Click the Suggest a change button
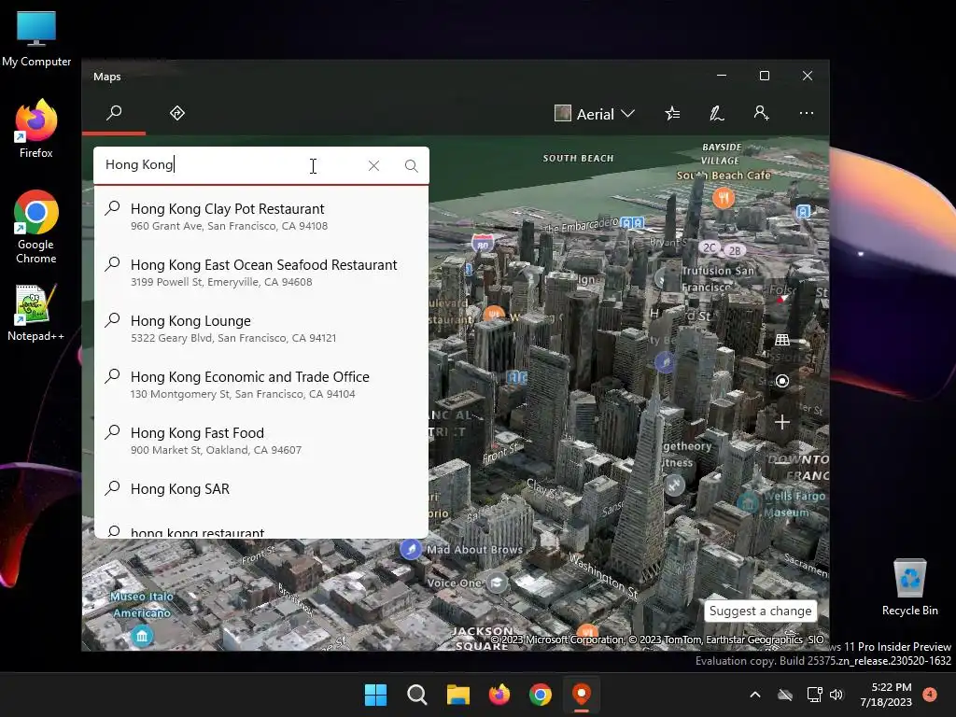Image resolution: width=956 pixels, height=717 pixels. point(760,611)
